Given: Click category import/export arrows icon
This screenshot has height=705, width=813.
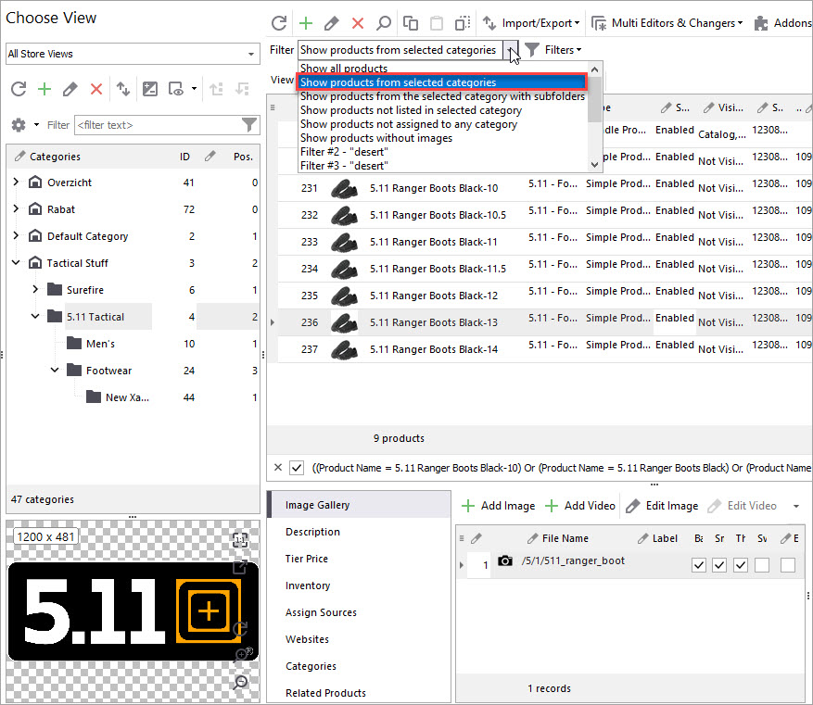Looking at the screenshot, I should point(123,89).
